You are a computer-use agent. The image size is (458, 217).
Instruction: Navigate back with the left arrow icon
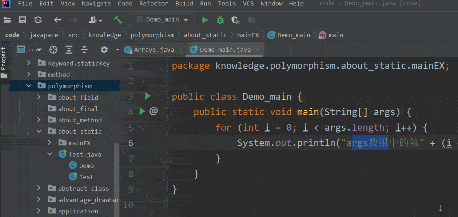57,20
